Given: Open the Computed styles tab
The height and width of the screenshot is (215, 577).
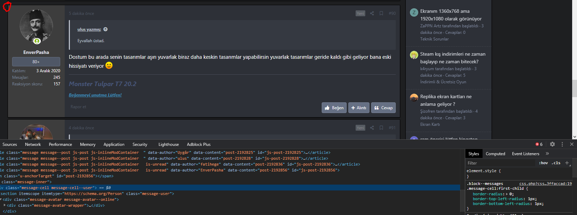Looking at the screenshot, I should (495, 154).
